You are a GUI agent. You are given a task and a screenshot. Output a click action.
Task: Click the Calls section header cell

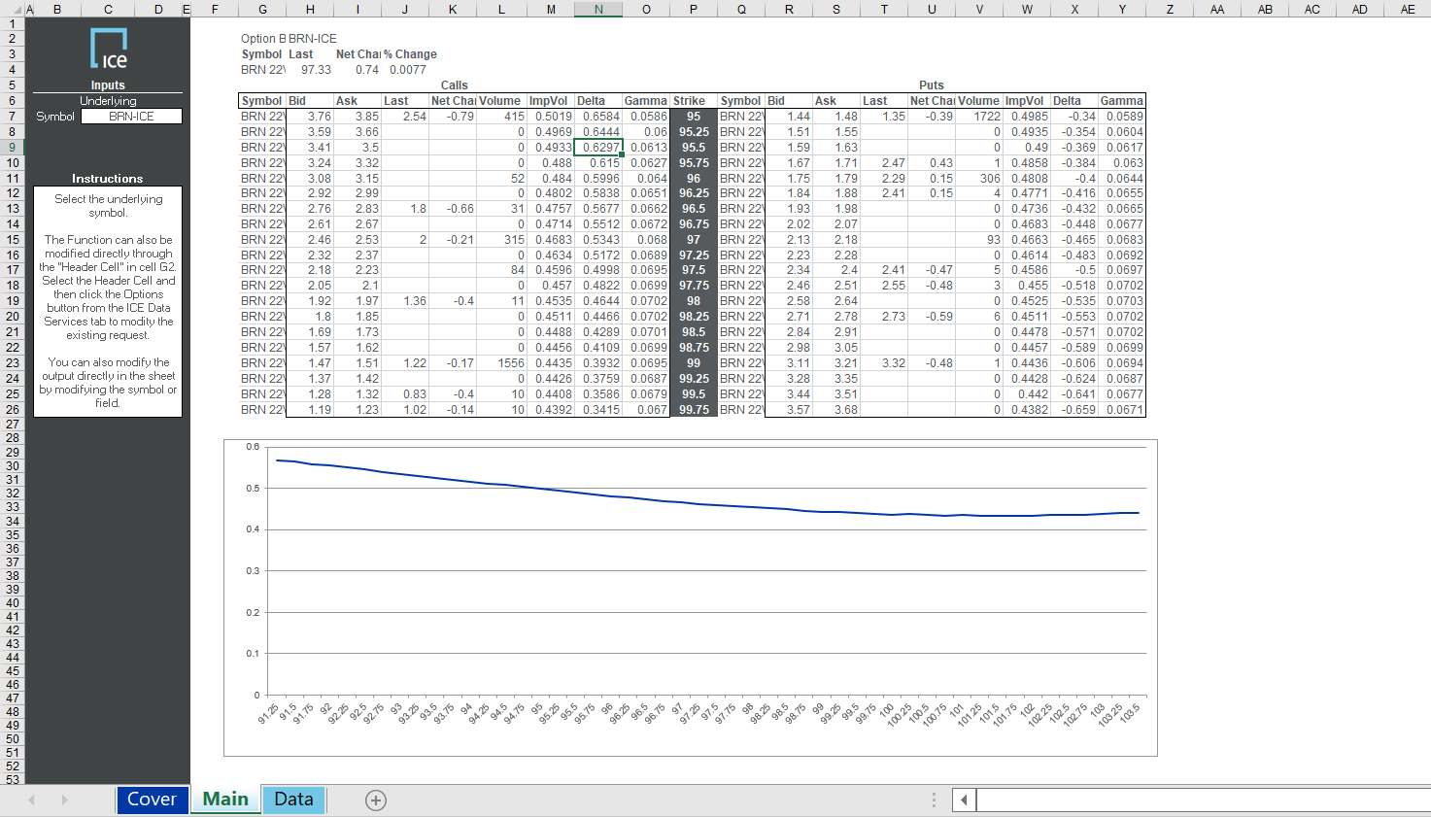pyautogui.click(x=453, y=85)
